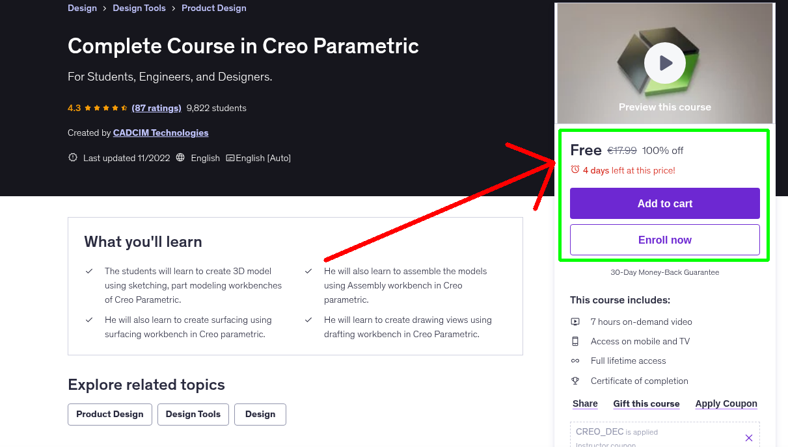The image size is (788, 447).
Task: Visit the CADCIM Technologies instructor page
Action: click(x=160, y=133)
